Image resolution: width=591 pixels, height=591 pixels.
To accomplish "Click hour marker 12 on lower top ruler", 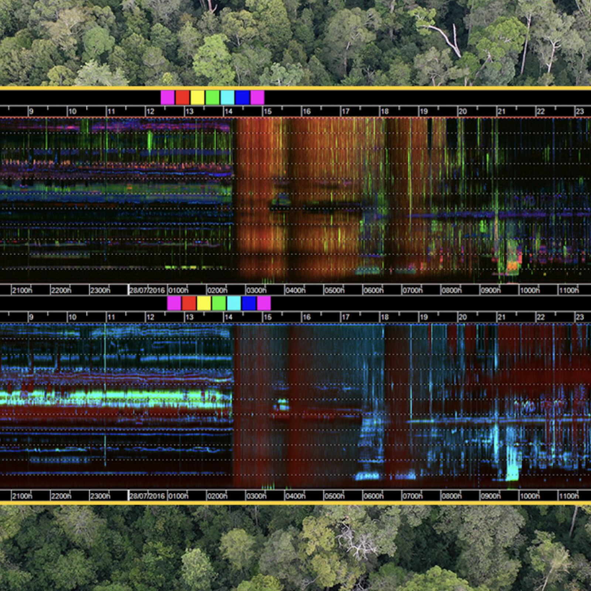I will tap(150, 317).
